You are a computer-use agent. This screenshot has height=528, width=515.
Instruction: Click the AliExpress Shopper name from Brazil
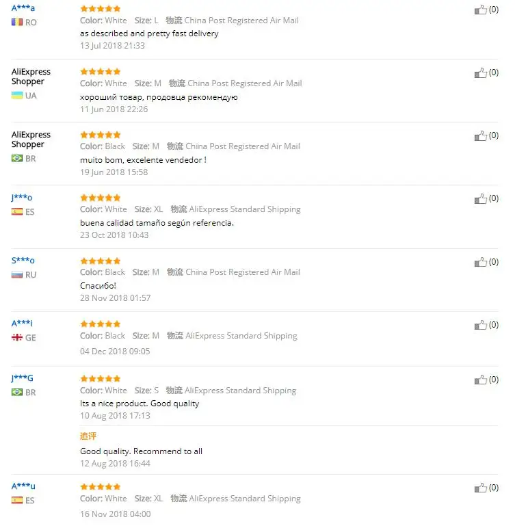pyautogui.click(x=31, y=140)
